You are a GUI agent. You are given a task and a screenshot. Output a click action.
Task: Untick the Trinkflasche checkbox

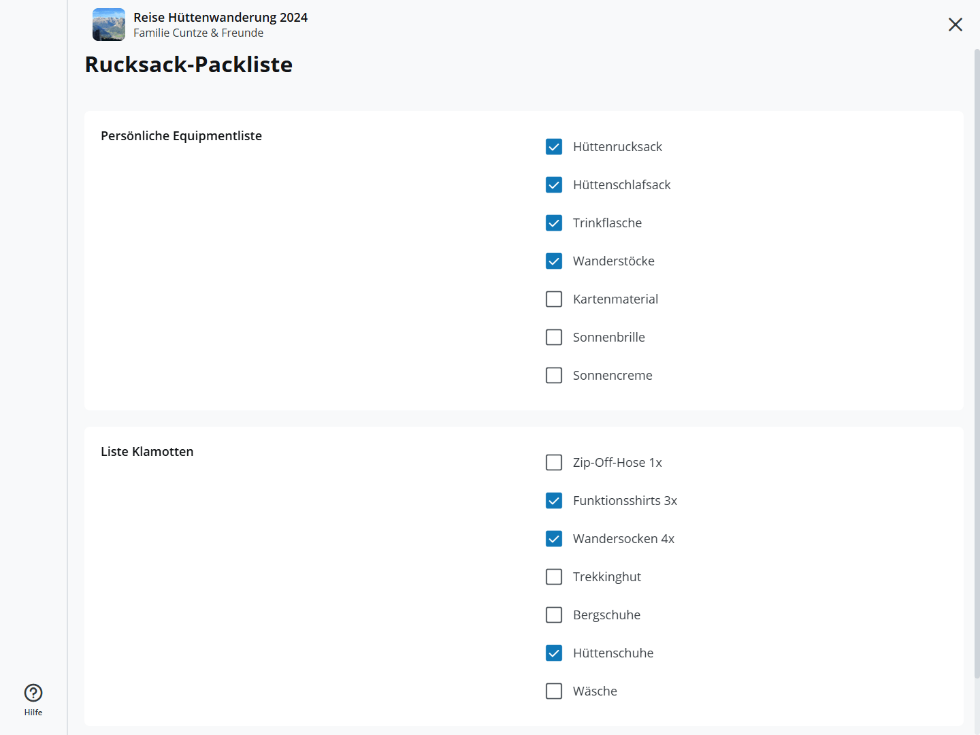point(554,223)
